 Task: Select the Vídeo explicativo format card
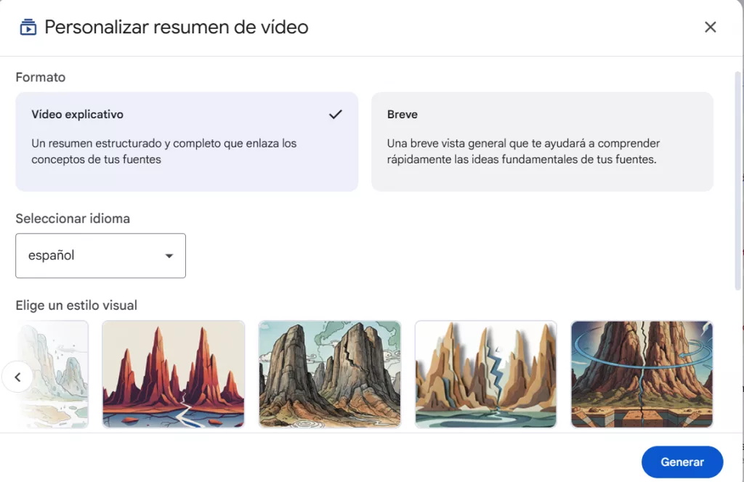[x=187, y=142]
